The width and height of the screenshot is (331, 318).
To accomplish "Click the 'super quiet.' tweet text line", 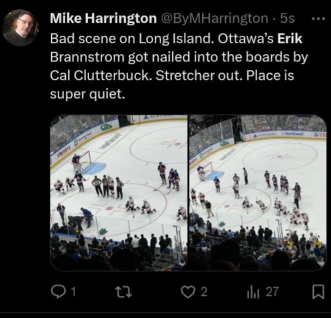I will [87, 94].
